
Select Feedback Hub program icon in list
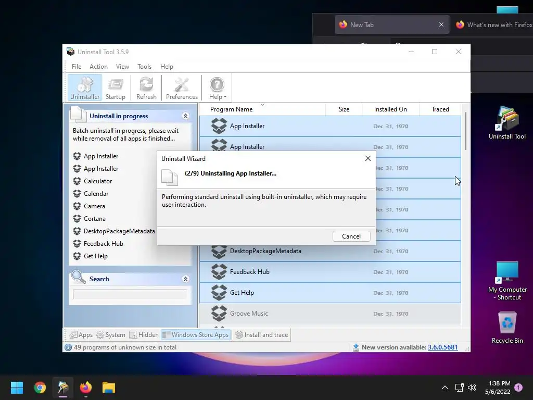[219, 272]
